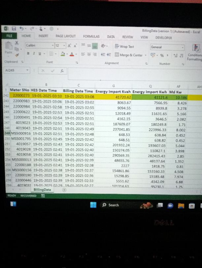Screen dimensions: 202x268
Task: Click Merge & Center button
Action: tap(128, 55)
